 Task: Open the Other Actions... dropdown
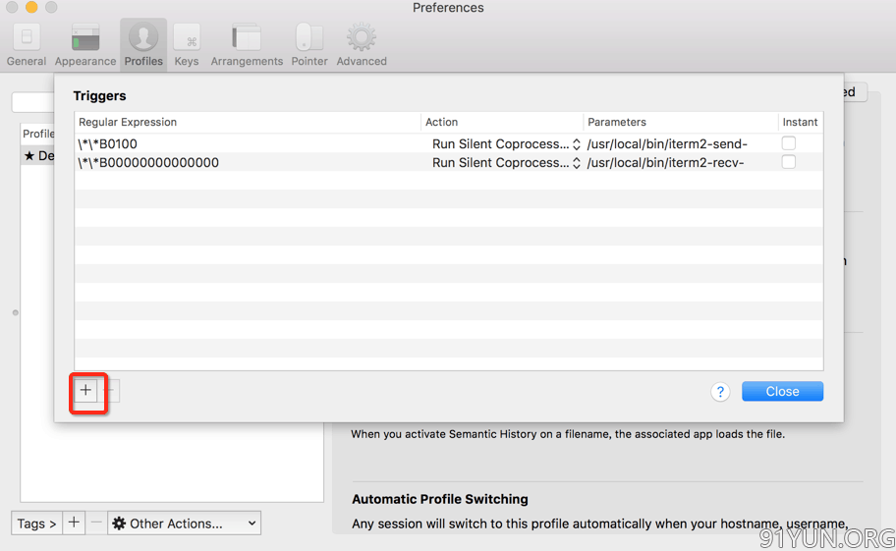tap(184, 523)
